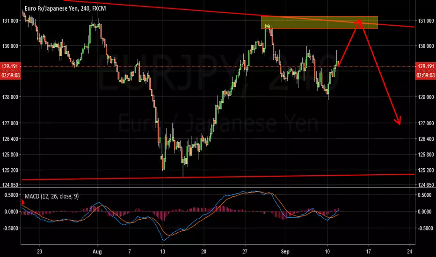Click the 17 date label on the time axis
The image size is (436, 257).
[369, 252]
